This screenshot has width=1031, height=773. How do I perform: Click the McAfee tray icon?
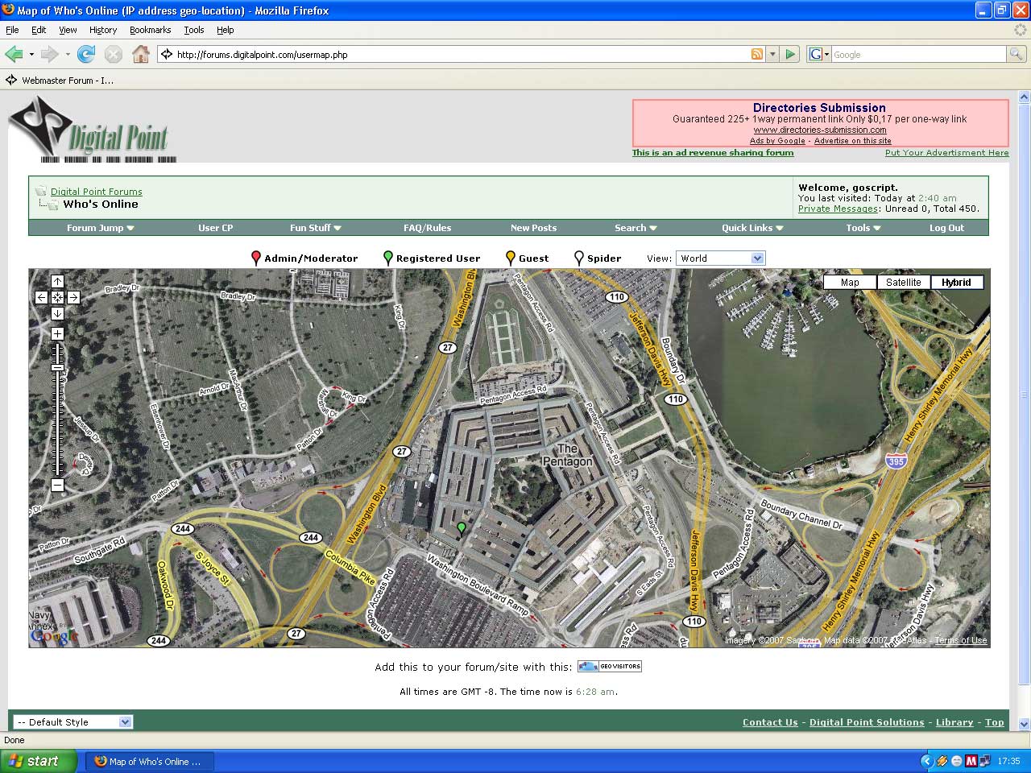point(971,761)
